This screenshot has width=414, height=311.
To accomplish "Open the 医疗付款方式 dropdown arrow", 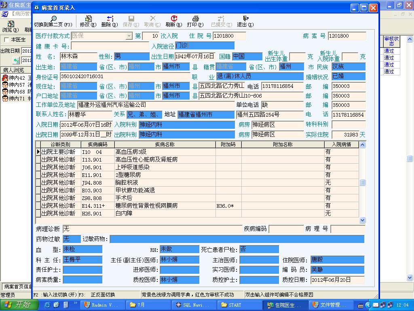I will pos(129,36).
